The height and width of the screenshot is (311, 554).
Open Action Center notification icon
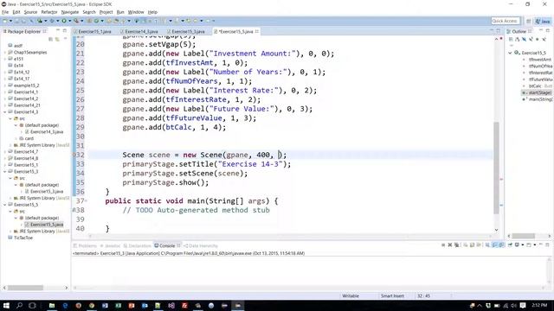523,305
